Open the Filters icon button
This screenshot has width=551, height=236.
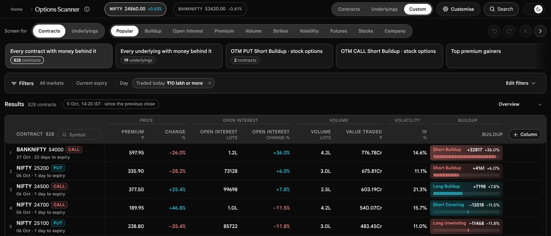(x=22, y=83)
